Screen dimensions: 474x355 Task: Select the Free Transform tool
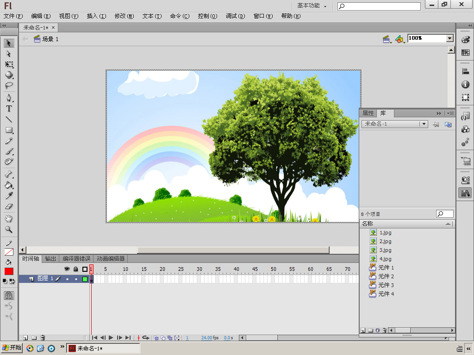point(9,65)
